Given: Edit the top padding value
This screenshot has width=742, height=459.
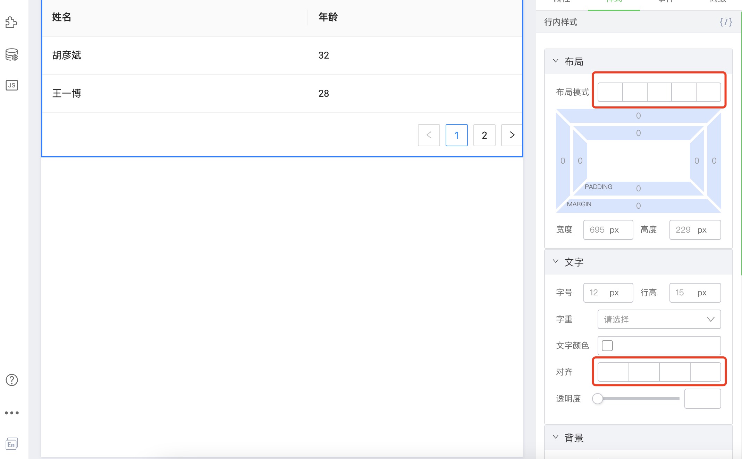Looking at the screenshot, I should pyautogui.click(x=639, y=133).
